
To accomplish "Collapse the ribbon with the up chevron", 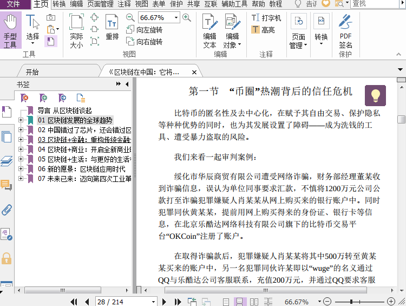I will [399, 54].
